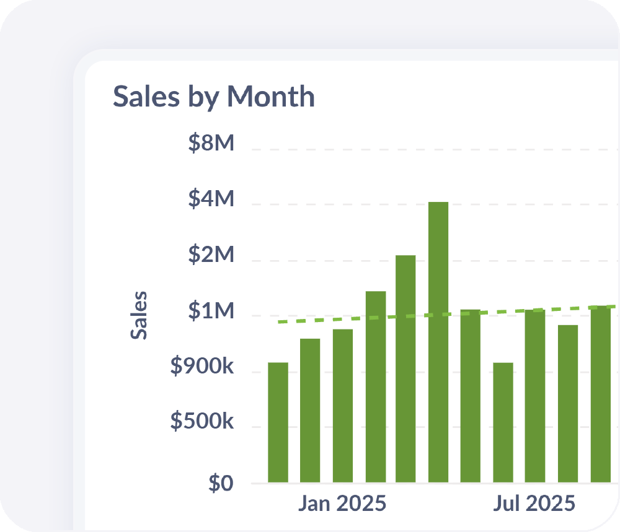Select the short bar just left of the Jul 2025 bar
Screen dimensions: 620x532
[503, 422]
